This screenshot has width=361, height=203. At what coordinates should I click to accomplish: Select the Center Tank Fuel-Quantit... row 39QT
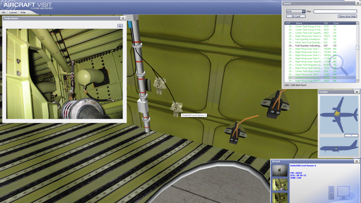point(320,33)
